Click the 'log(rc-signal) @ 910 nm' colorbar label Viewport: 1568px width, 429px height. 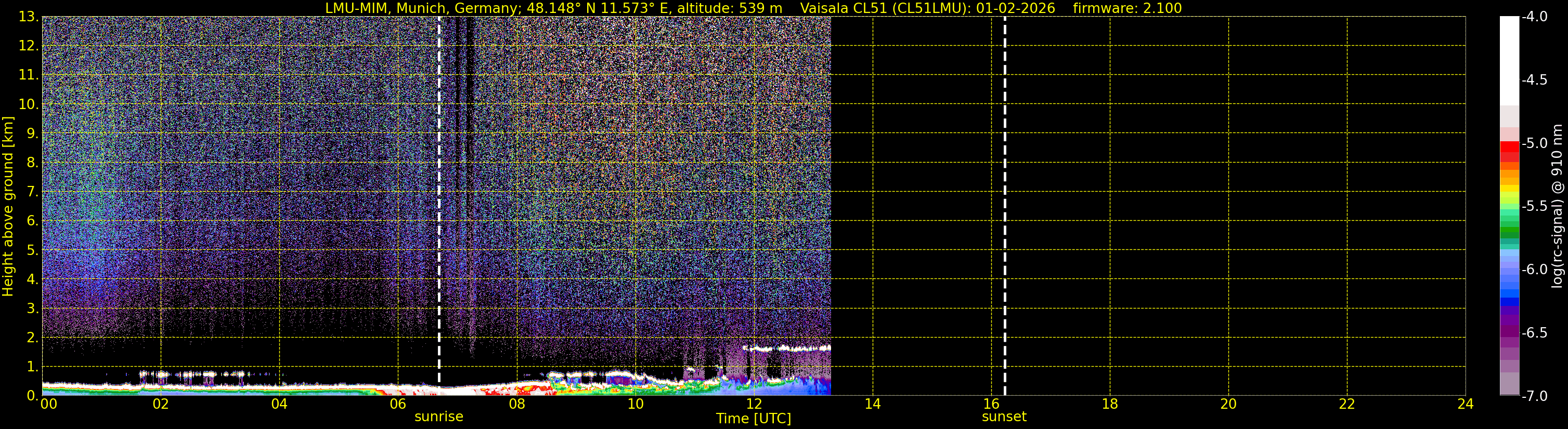(1558, 206)
